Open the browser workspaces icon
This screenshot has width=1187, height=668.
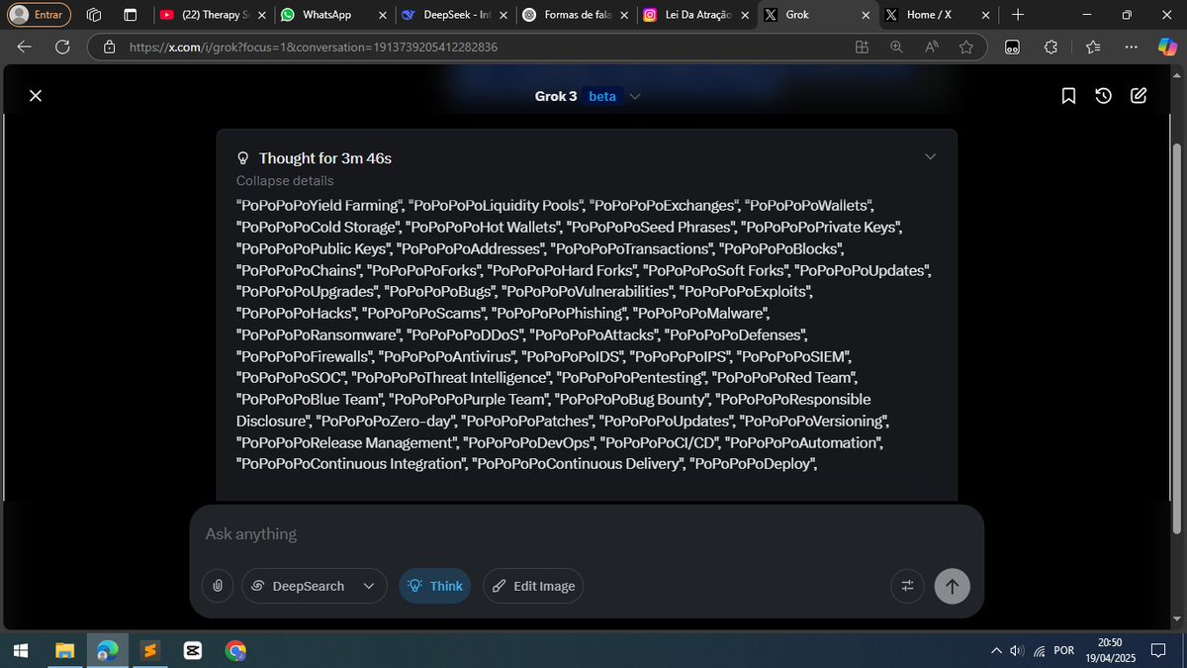pos(95,15)
